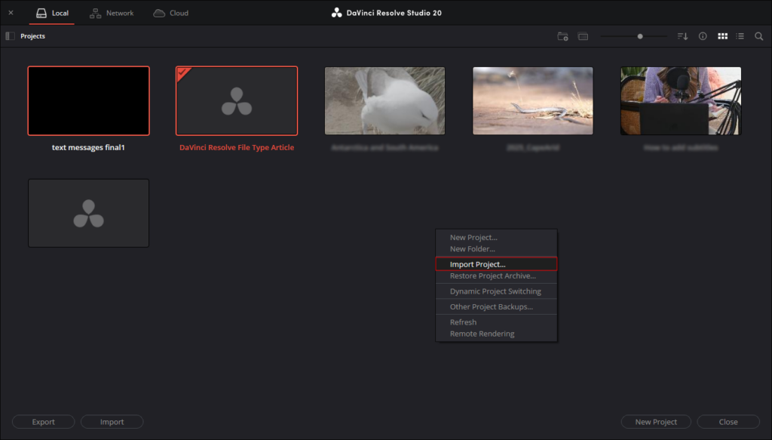Click the Import button

112,422
